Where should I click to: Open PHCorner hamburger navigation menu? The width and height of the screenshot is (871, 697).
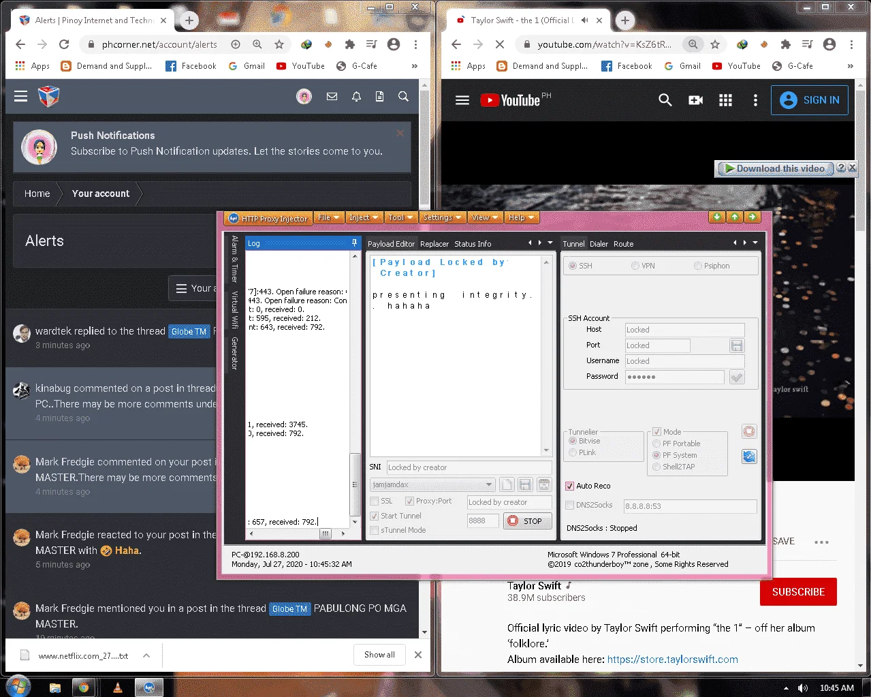(21, 96)
